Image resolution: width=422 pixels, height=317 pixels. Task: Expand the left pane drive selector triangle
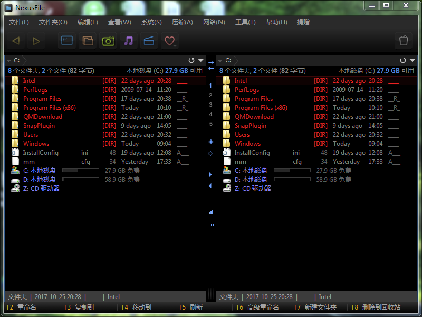click(x=8, y=61)
